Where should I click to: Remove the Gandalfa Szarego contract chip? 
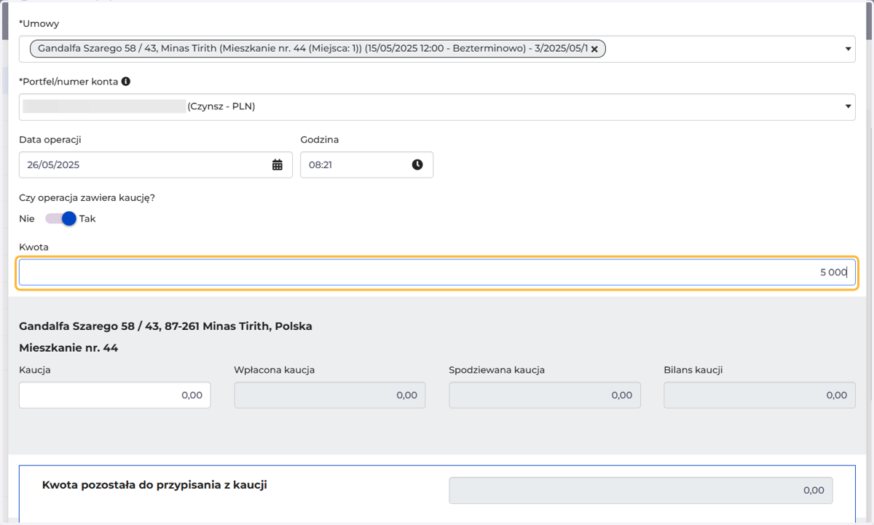(x=594, y=49)
